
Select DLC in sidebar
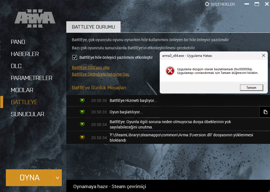point(16,66)
